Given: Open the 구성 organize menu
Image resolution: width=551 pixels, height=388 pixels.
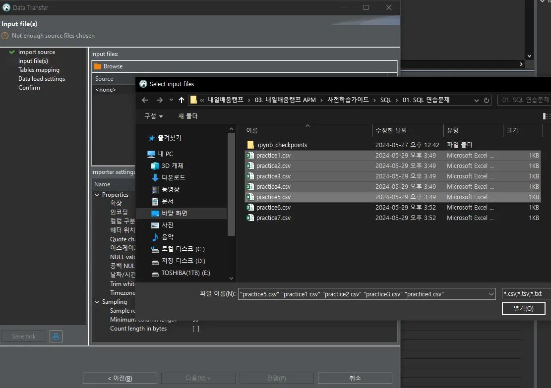Looking at the screenshot, I should pos(153,116).
